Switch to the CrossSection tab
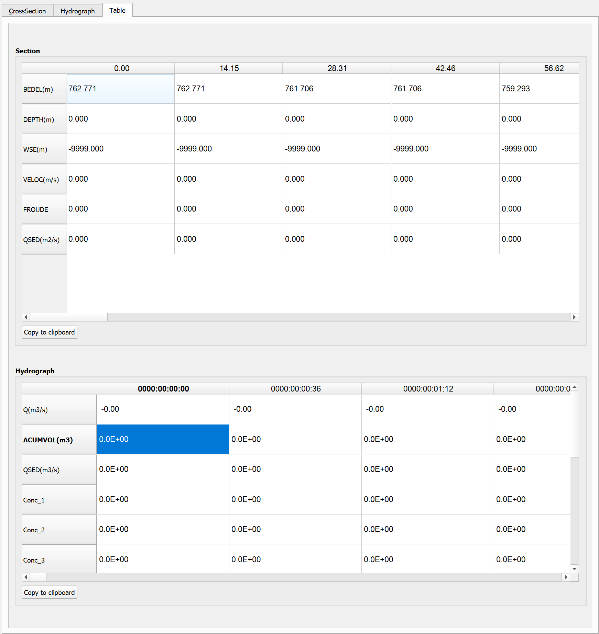The width and height of the screenshot is (599, 634). click(28, 11)
